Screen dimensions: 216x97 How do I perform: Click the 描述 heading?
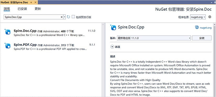[x=113, y=56]
